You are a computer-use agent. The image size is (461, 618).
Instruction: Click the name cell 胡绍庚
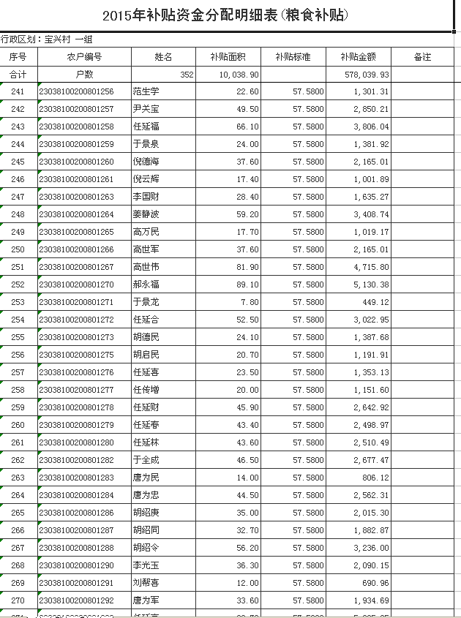[x=163, y=513]
